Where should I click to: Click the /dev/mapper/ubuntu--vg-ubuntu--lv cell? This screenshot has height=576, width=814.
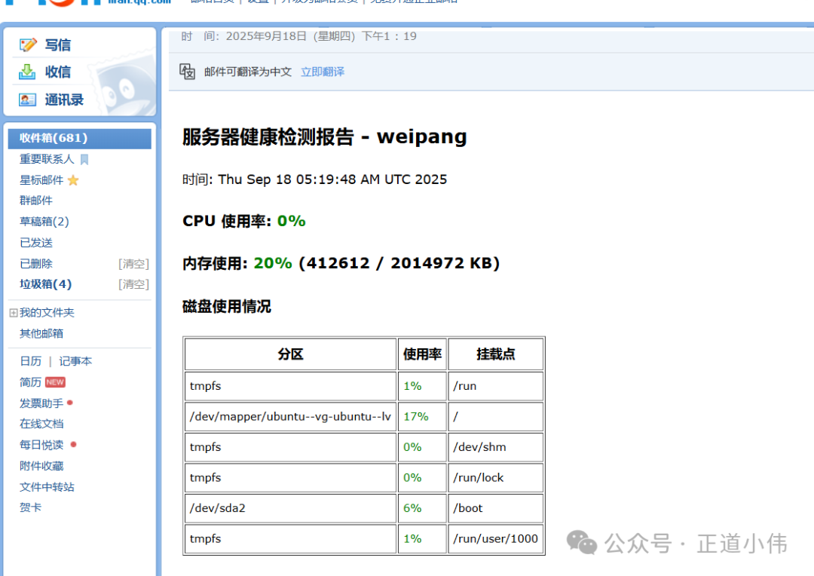tap(290, 417)
